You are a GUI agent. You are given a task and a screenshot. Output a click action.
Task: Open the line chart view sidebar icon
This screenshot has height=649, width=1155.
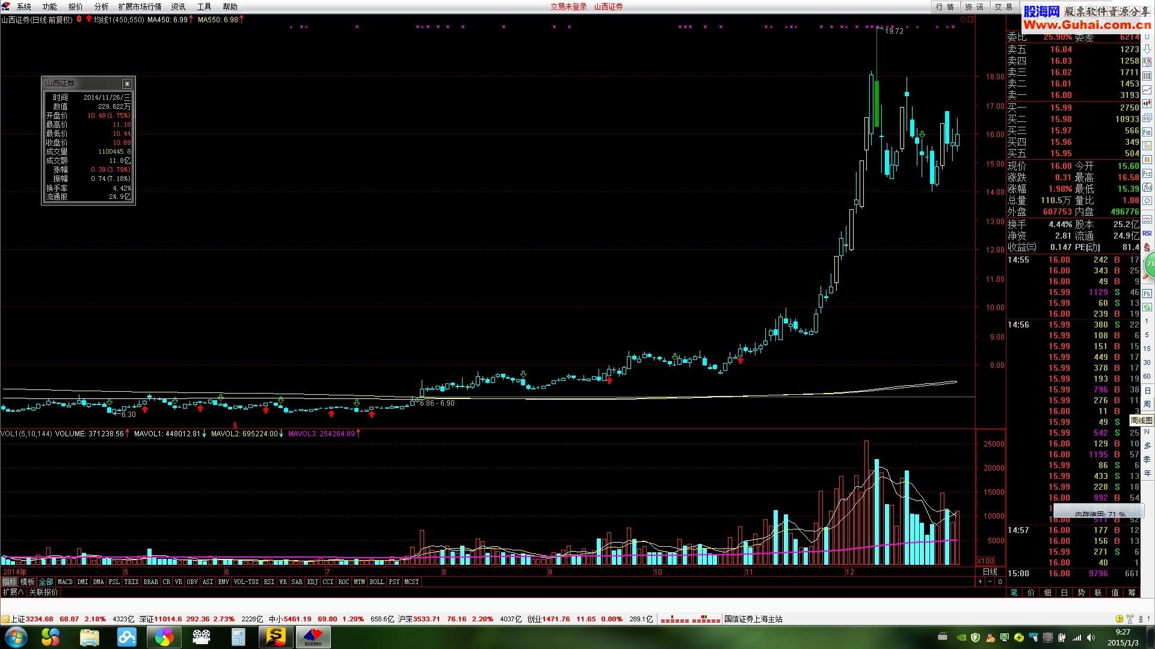coord(1147,90)
